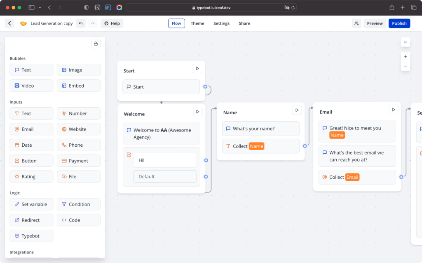
Task: Click the Welcome group title
Action: coord(134,114)
